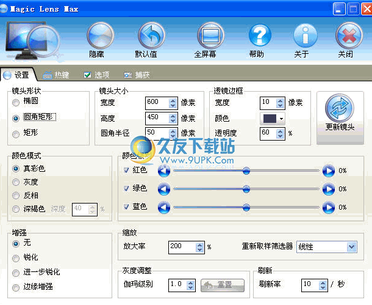Screen dimensions: 372x305
Task: Decrease 蓝色 level with left arrow
Action: click(x=164, y=207)
